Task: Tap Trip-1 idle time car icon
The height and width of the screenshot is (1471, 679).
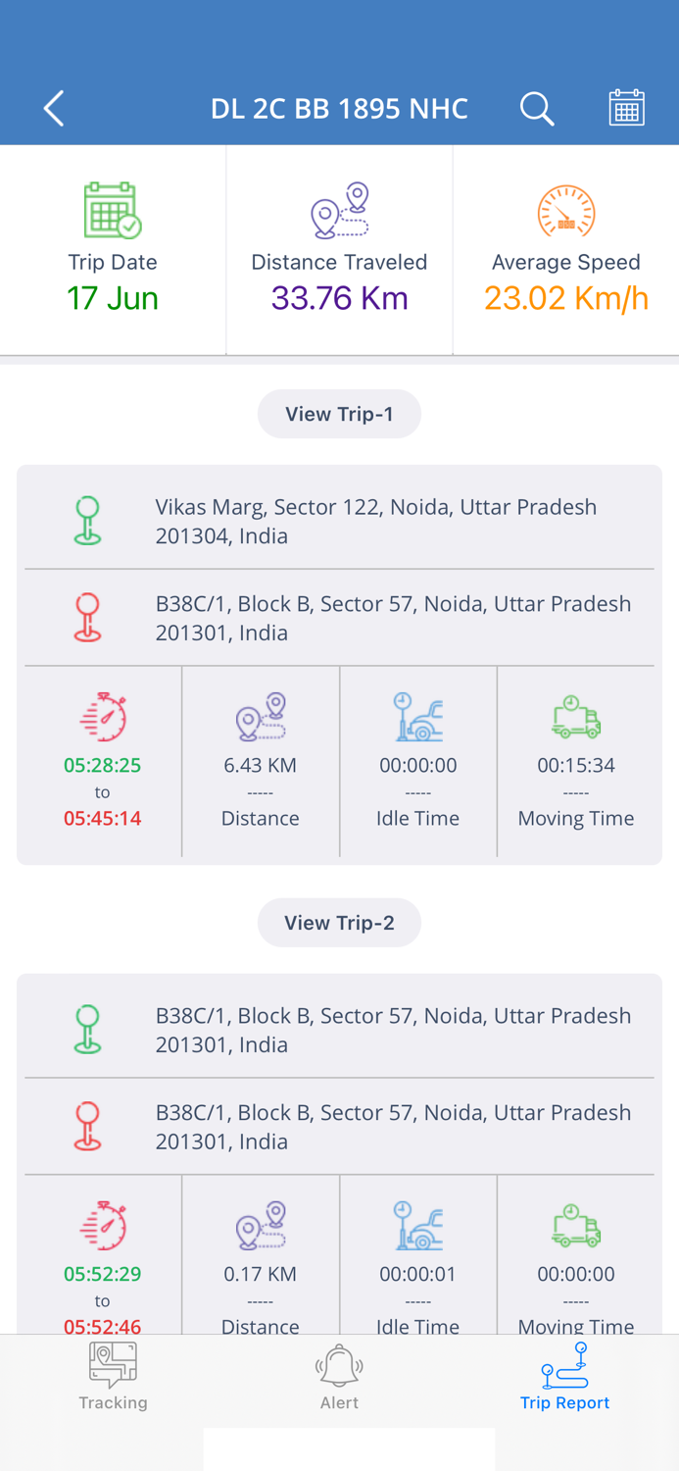Action: [x=418, y=717]
